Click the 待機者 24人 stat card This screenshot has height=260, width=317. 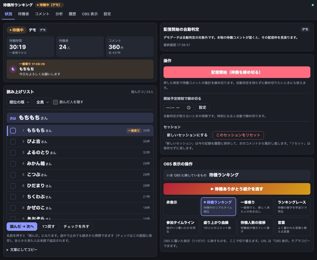click(x=80, y=47)
